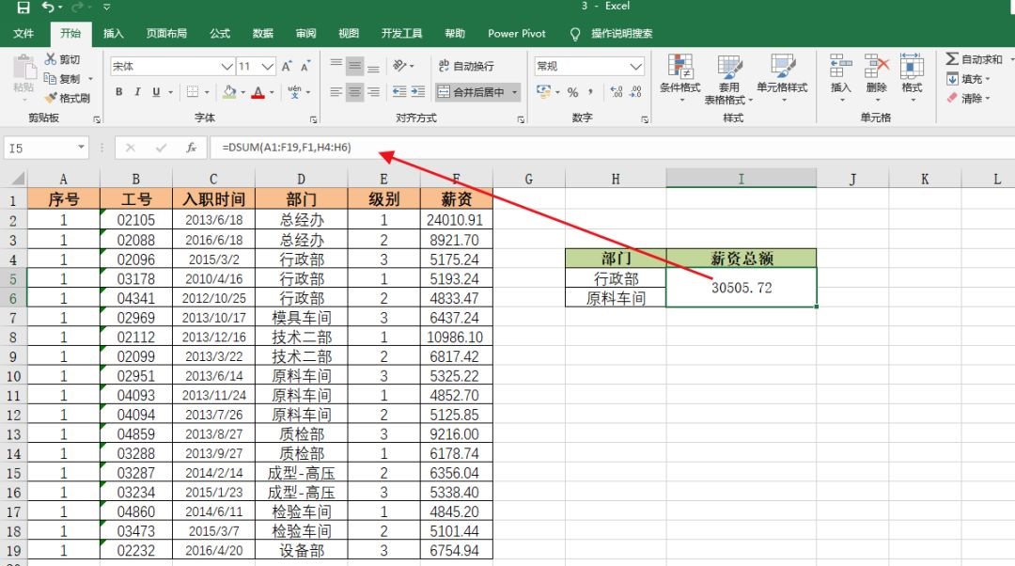
Task: Click the text orientation icon
Action: (x=399, y=66)
